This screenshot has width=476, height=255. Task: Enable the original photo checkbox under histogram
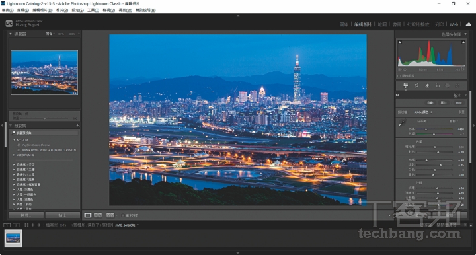[399, 76]
